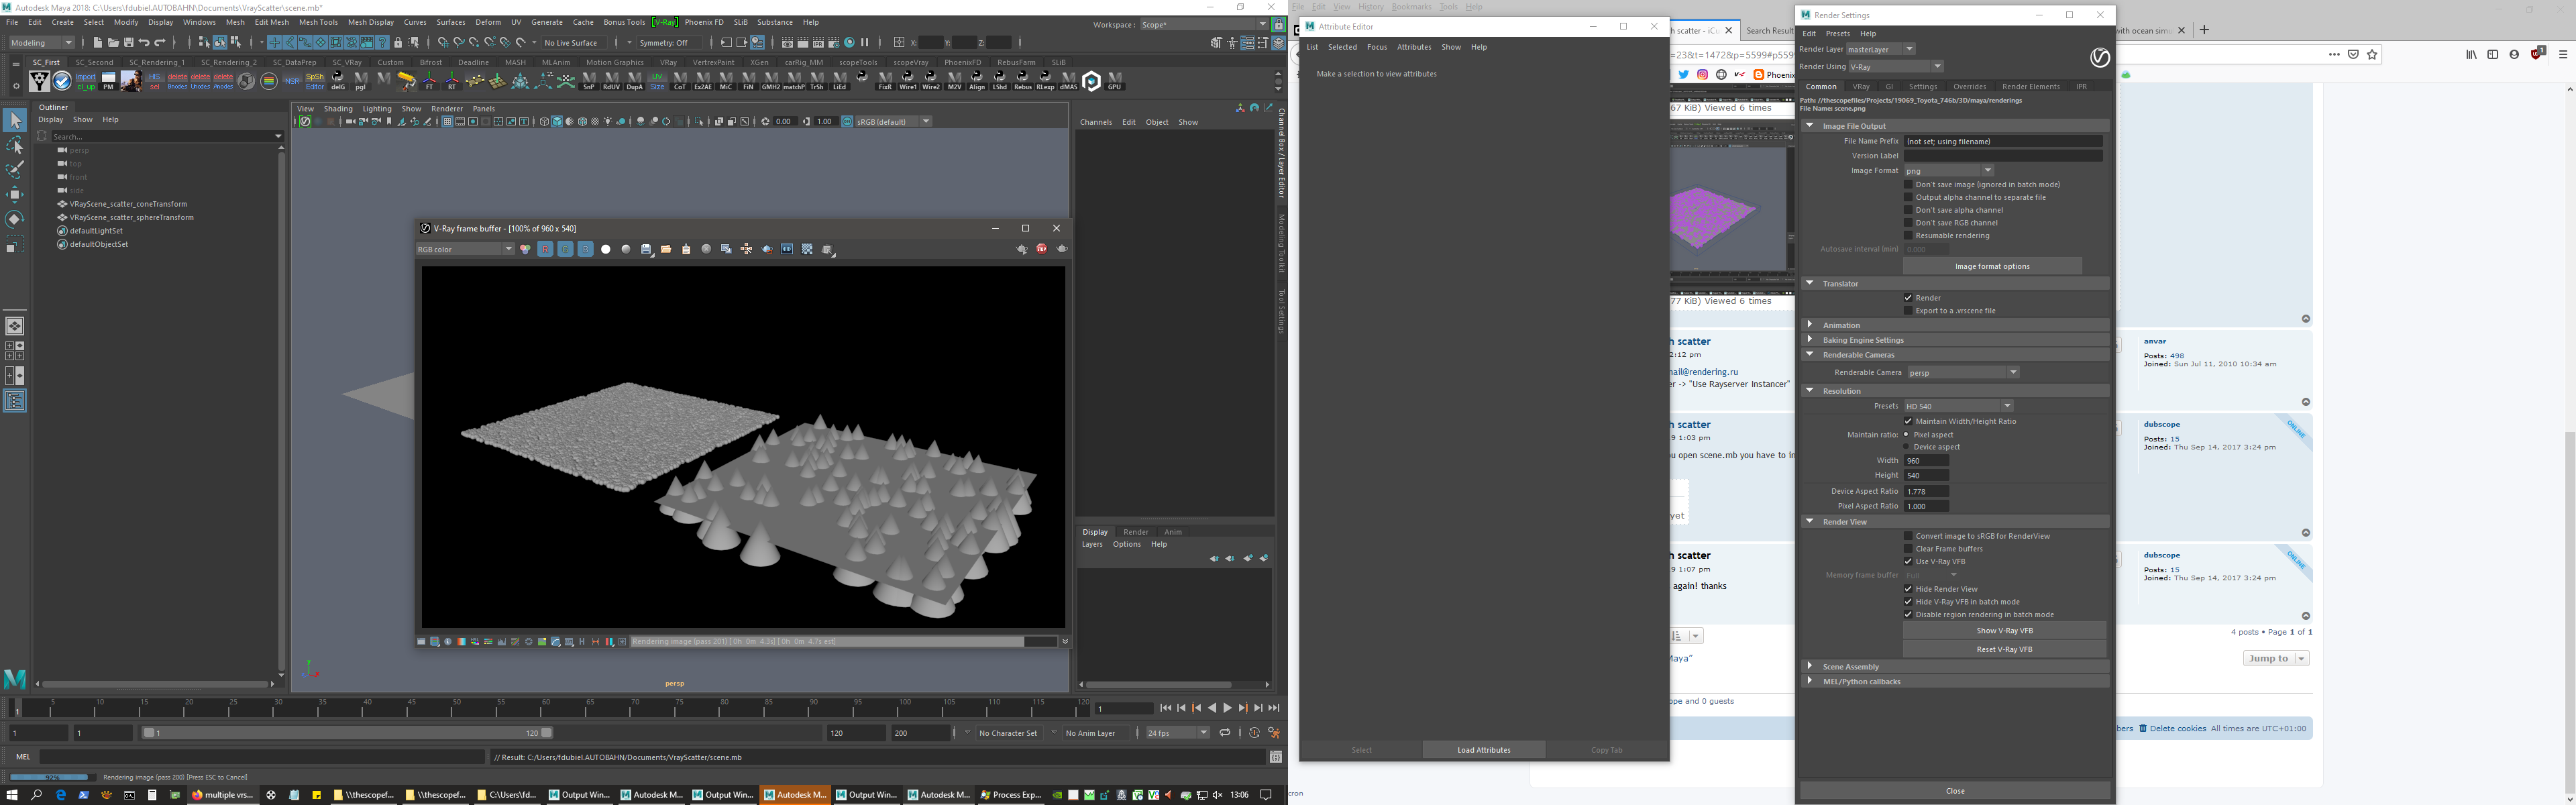
Task: Click the 'PM' shelf icon
Action: pos(109,82)
